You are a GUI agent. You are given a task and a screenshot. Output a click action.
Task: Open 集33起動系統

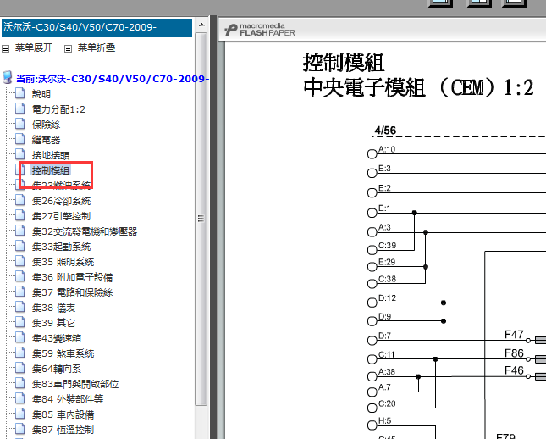(61, 247)
